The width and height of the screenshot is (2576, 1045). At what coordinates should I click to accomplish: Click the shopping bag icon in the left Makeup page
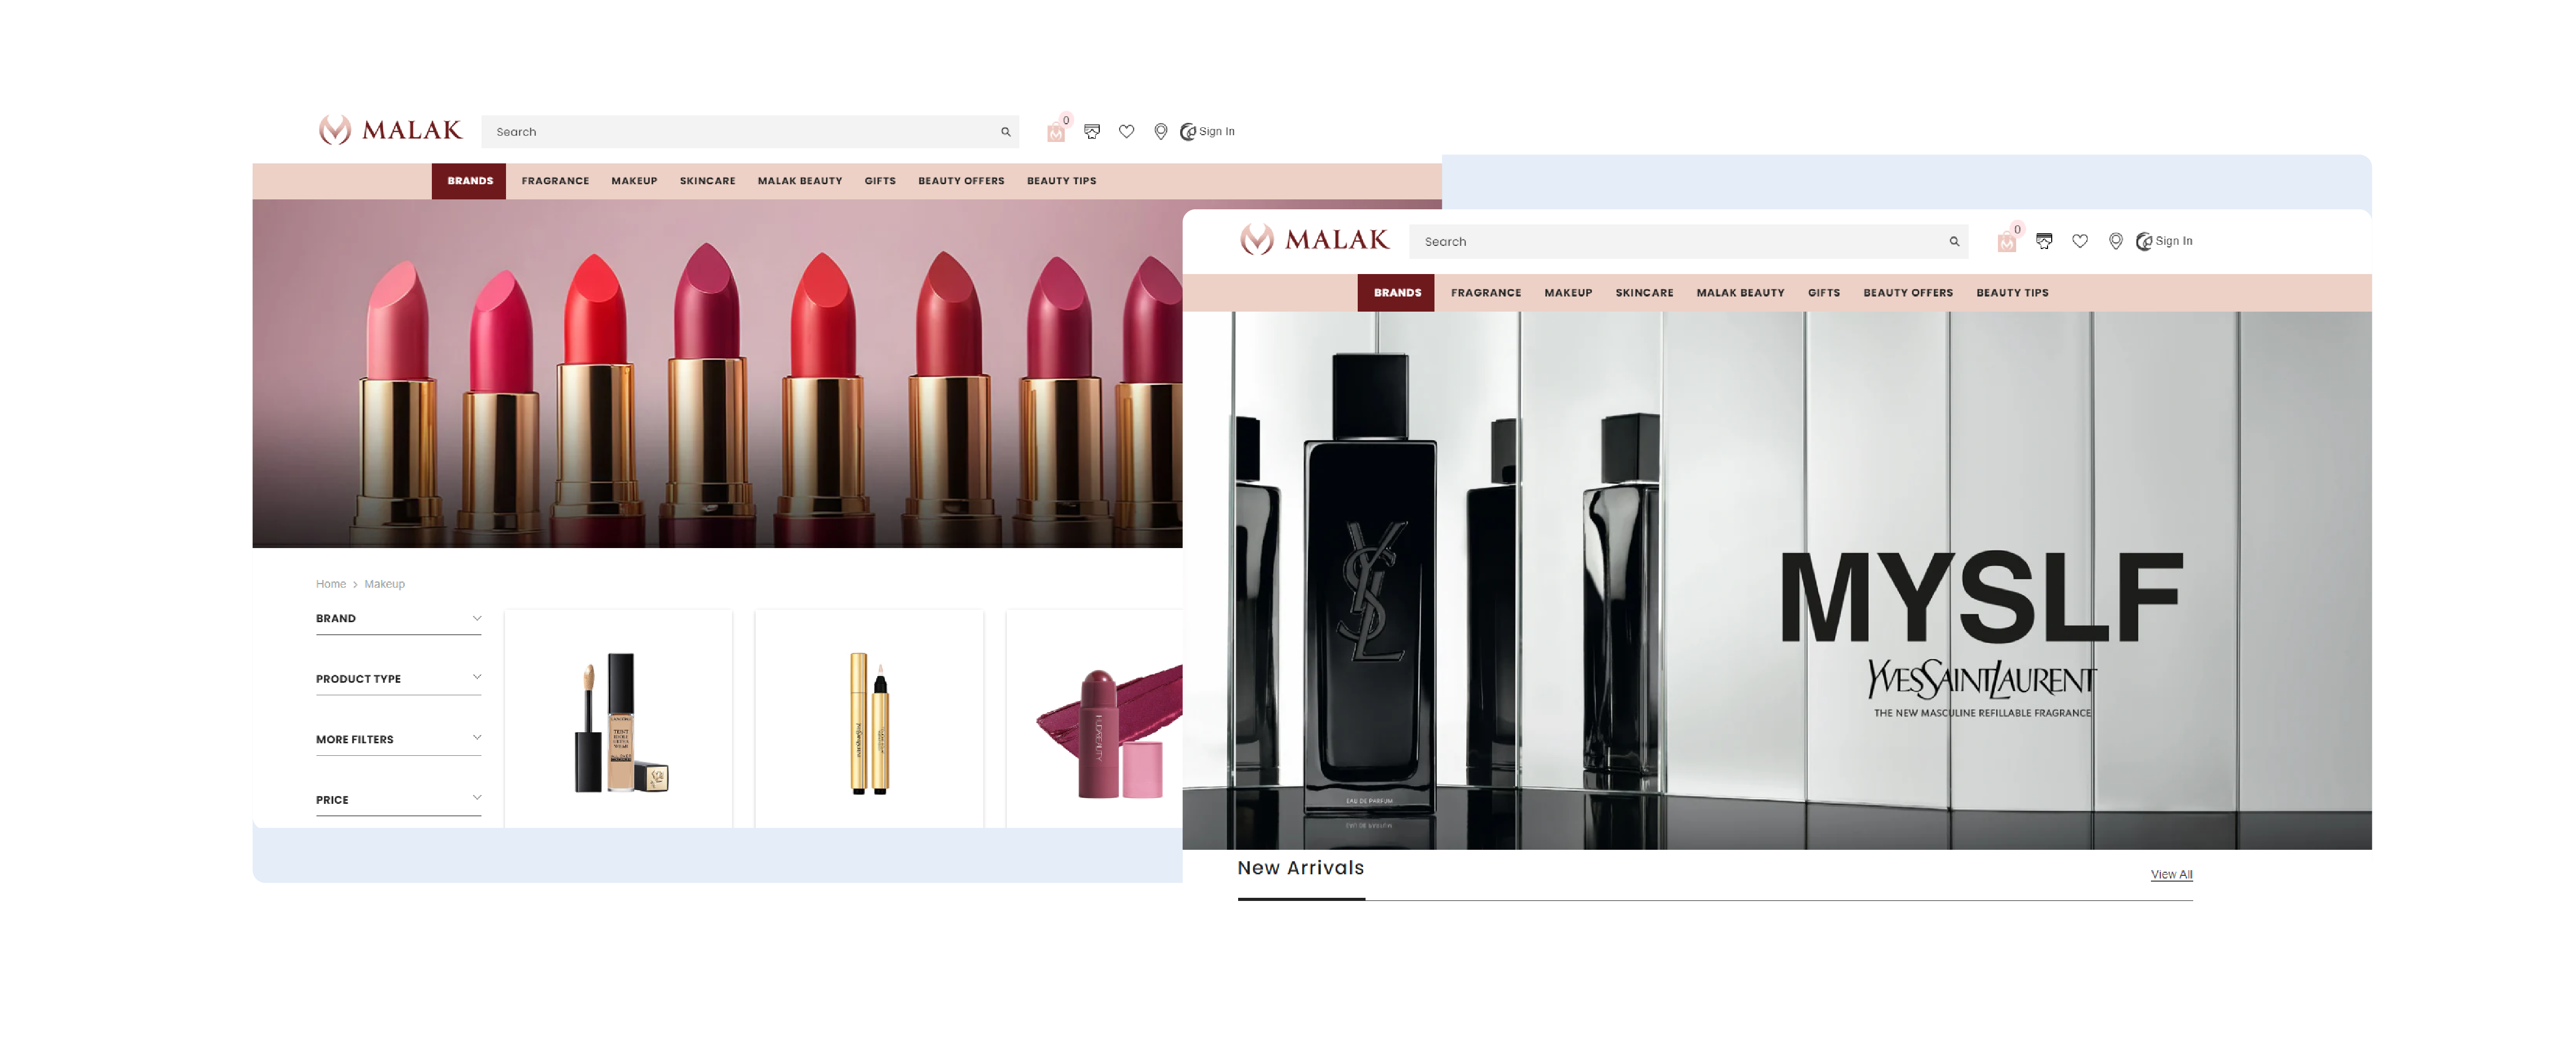[1055, 132]
